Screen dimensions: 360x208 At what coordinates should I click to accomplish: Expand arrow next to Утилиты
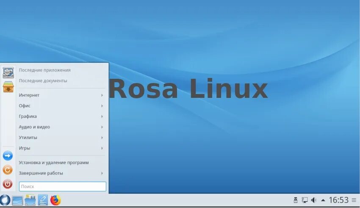click(102, 137)
